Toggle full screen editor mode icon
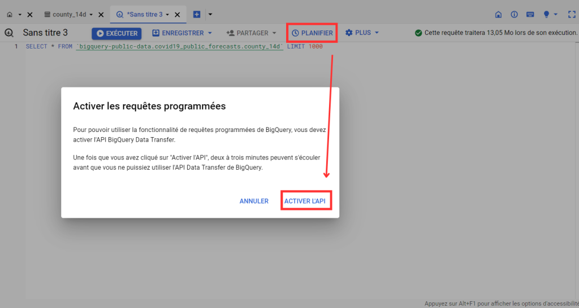579x308 pixels. (x=571, y=14)
